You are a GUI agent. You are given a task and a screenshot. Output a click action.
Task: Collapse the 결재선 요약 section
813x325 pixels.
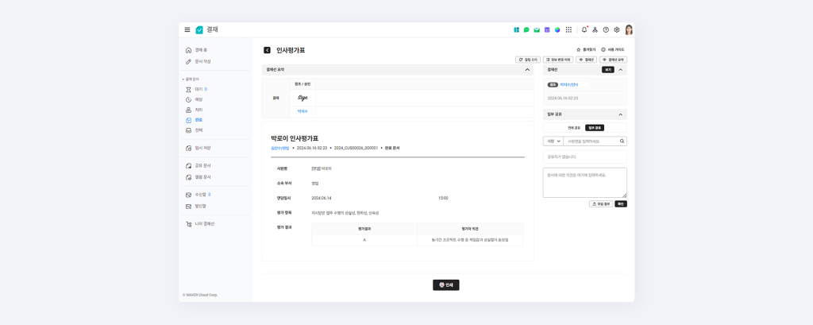click(527, 70)
